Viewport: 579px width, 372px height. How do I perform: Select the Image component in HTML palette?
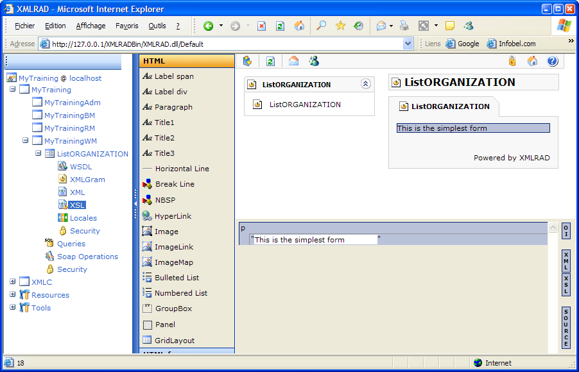pos(166,232)
